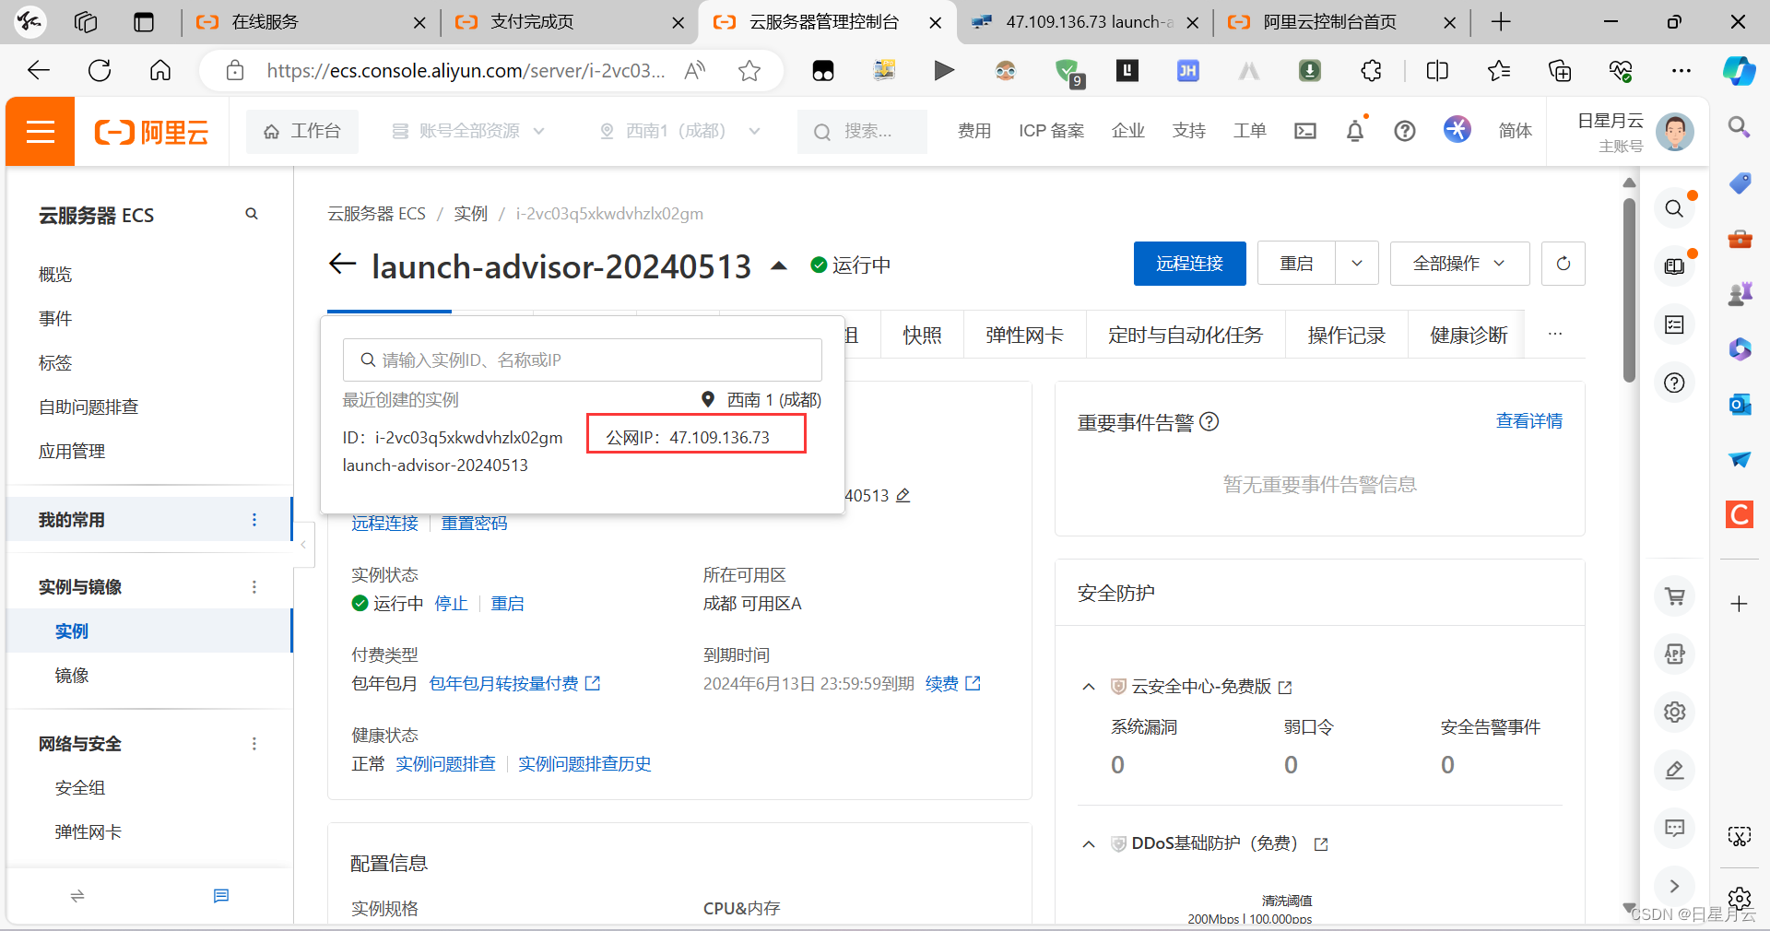1770x931 pixels.
Task: Go back using arrow before instance name
Action: tap(343, 265)
